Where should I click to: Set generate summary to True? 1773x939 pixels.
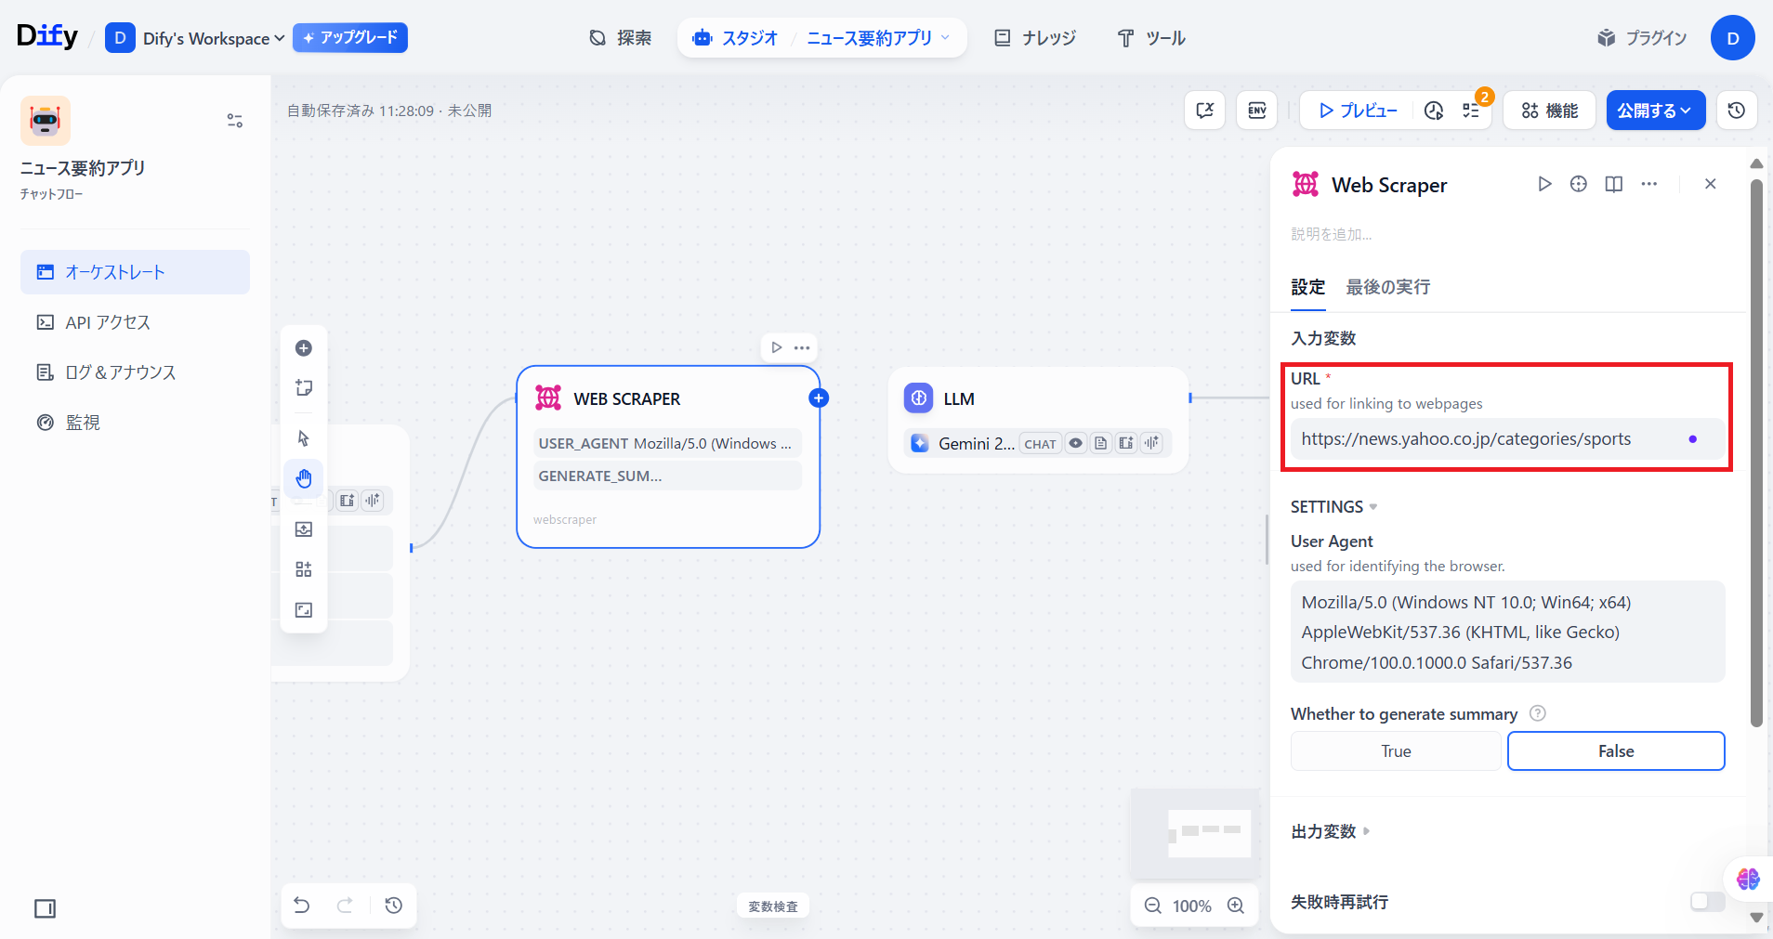pos(1395,751)
